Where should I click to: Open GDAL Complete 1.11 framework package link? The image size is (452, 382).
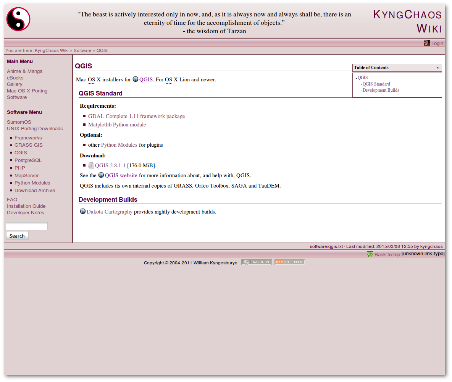(x=136, y=116)
